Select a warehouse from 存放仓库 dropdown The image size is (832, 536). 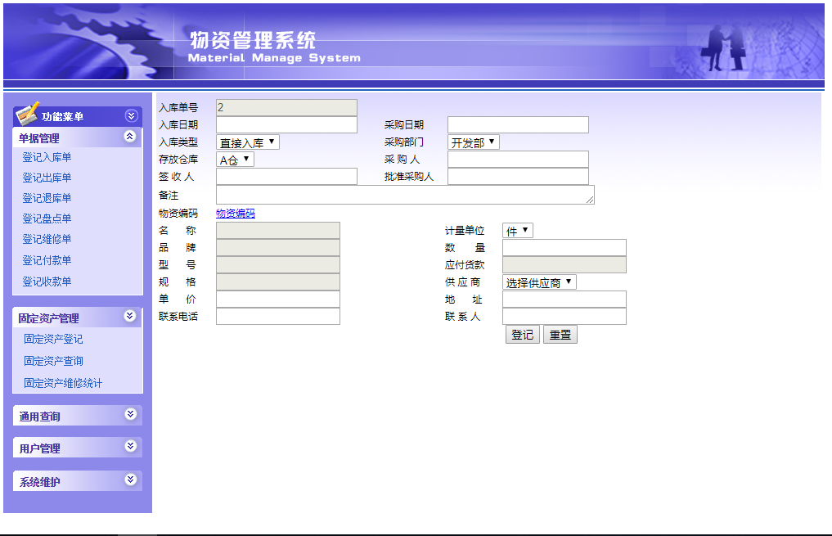point(235,160)
